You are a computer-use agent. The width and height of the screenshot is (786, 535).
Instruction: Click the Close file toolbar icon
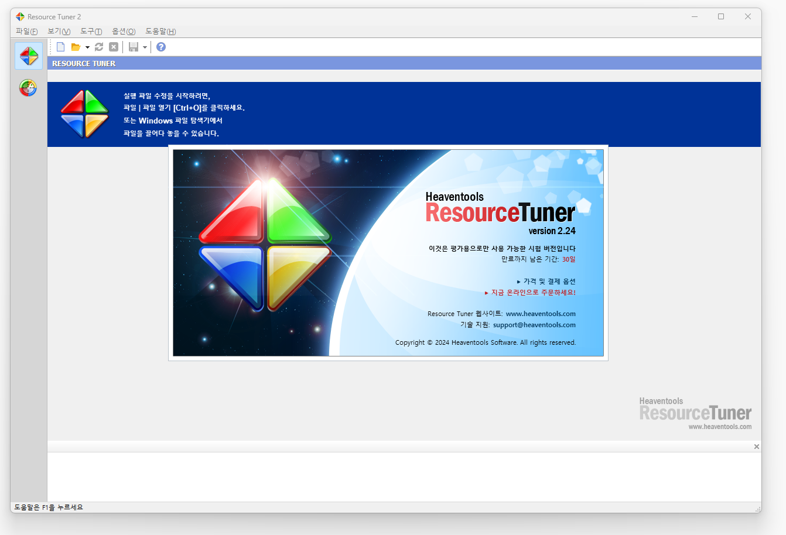(x=114, y=47)
